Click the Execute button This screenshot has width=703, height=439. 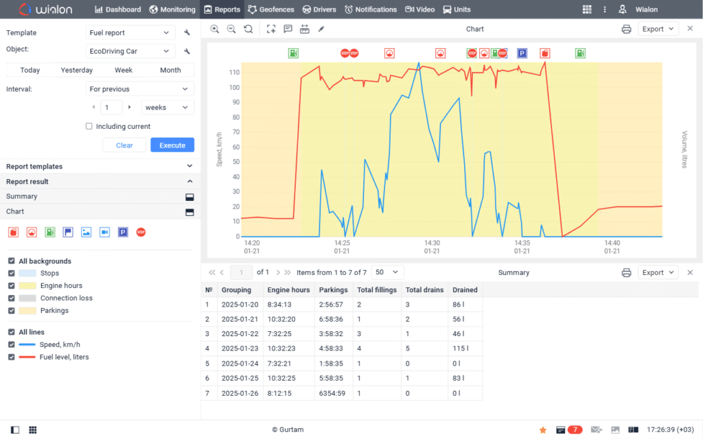(x=172, y=145)
